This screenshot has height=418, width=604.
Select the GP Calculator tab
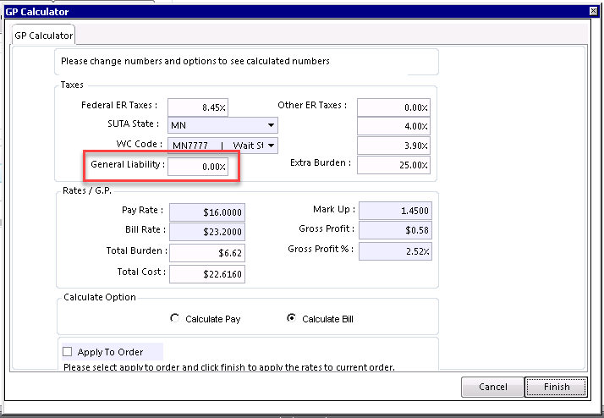(x=42, y=36)
